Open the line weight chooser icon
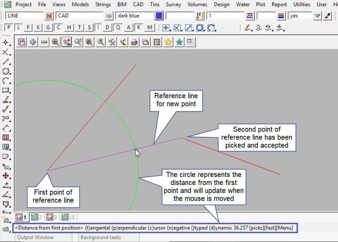Image resolution: width=338 pixels, height=242 pixels. (281, 16)
